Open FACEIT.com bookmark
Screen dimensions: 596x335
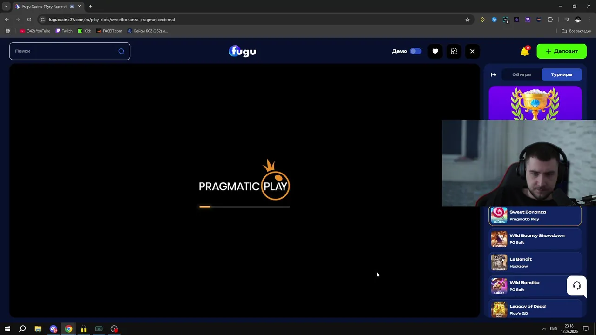[x=109, y=31]
